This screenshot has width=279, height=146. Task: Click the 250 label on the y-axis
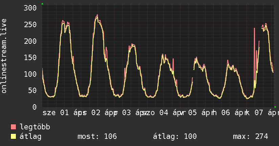pyautogui.click(x=29, y=25)
